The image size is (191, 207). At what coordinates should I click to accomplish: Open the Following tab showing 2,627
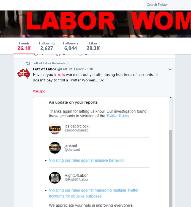47,46
